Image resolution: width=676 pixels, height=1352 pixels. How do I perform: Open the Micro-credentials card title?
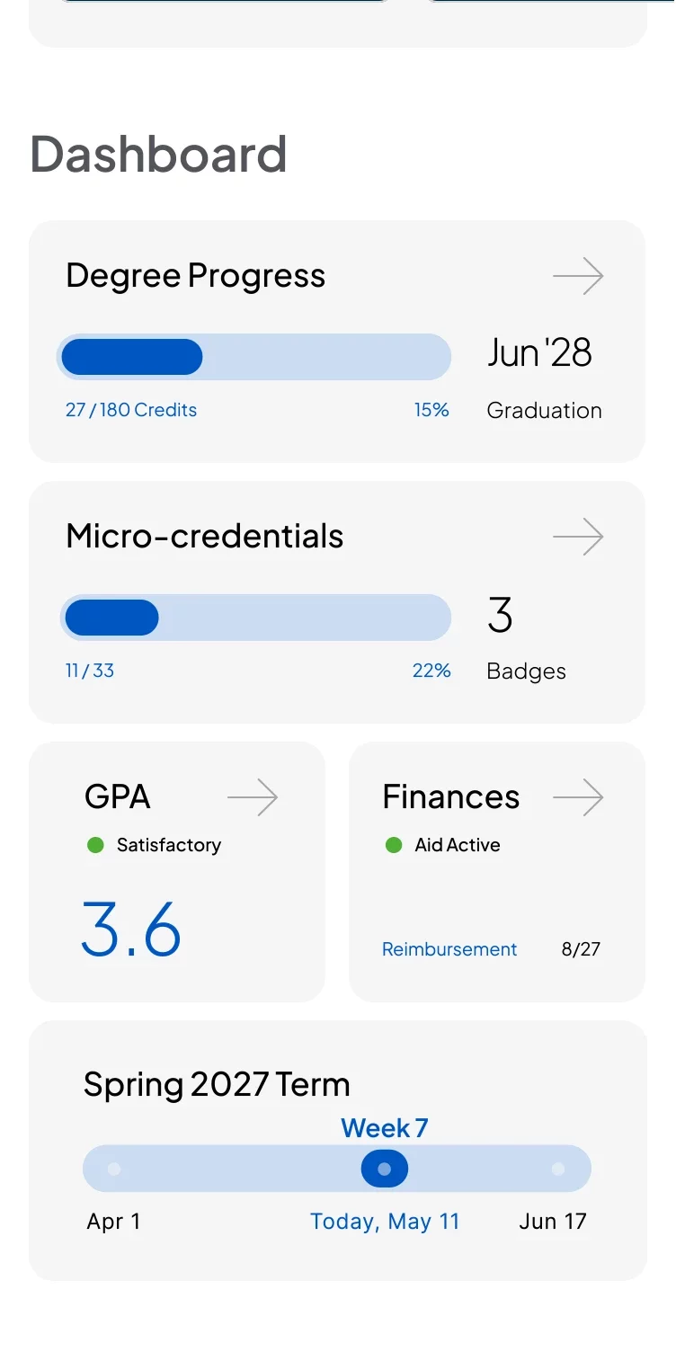coord(205,537)
